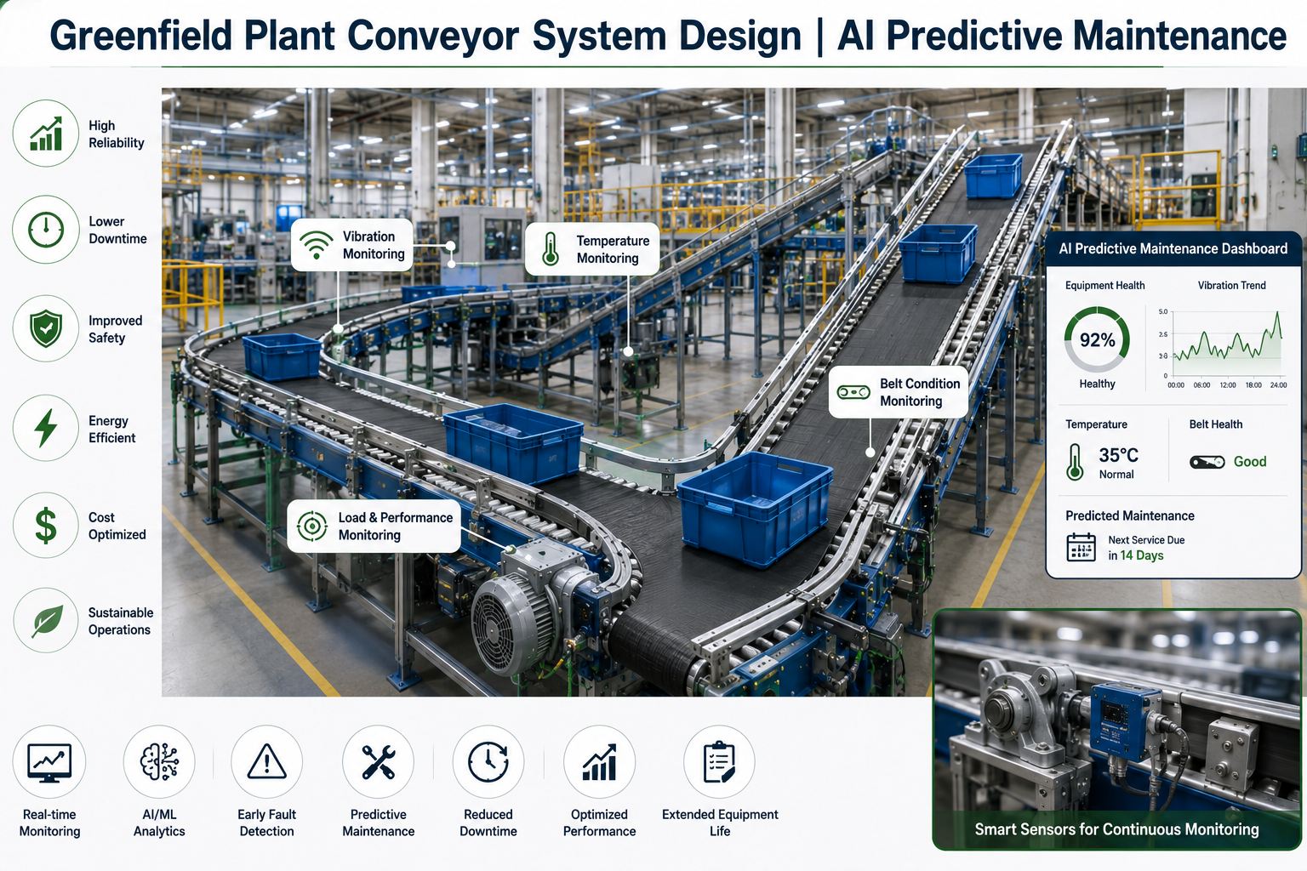Click the 'AI/ML Analytics' caption
Screen dimensions: 1307x871
(x=159, y=823)
